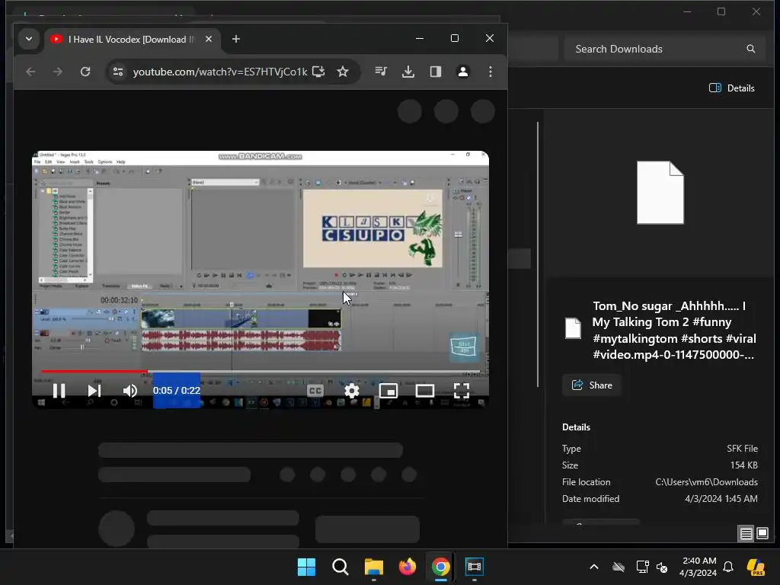Close the YouTube tab
Viewport: 780px width, 585px height.
(209, 39)
